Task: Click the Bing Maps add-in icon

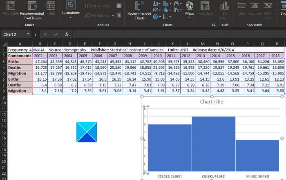Action: coord(119,6)
